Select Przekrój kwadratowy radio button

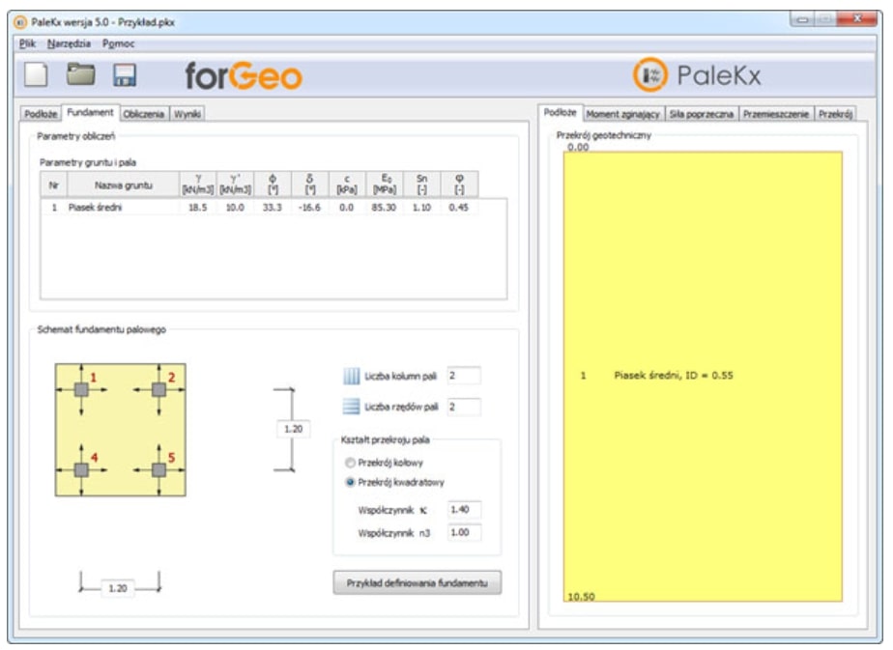tap(351, 481)
